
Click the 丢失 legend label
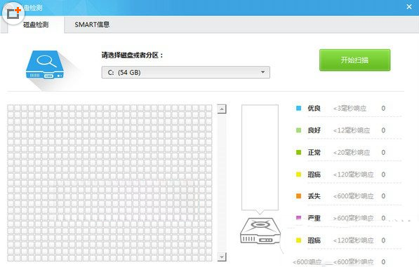[x=314, y=196]
